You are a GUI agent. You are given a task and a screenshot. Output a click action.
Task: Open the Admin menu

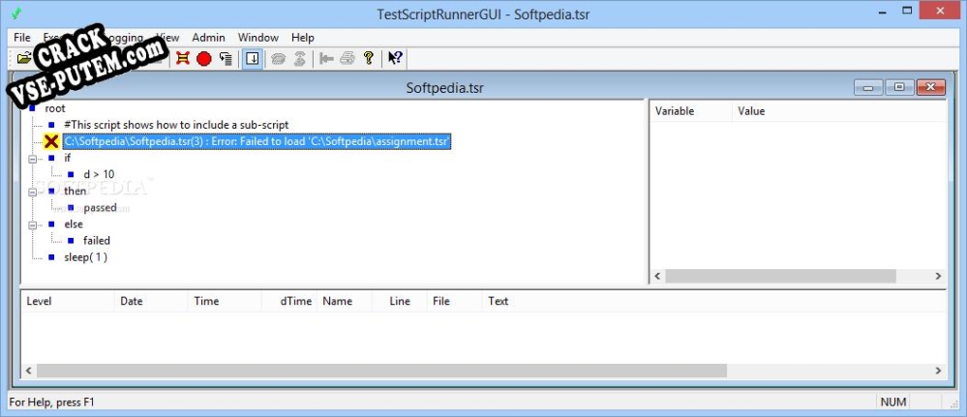208,37
